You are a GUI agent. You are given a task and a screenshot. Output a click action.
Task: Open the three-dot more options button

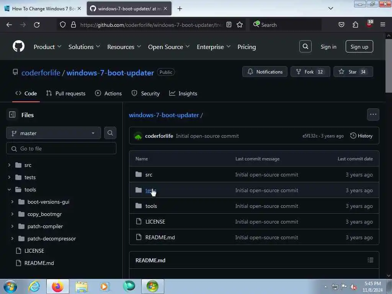pos(373,114)
